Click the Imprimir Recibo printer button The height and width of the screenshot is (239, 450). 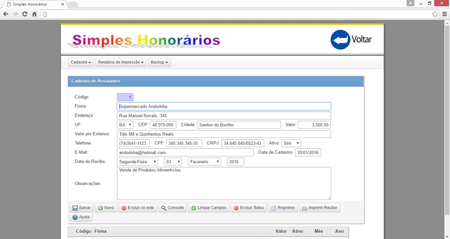pyautogui.click(x=319, y=208)
